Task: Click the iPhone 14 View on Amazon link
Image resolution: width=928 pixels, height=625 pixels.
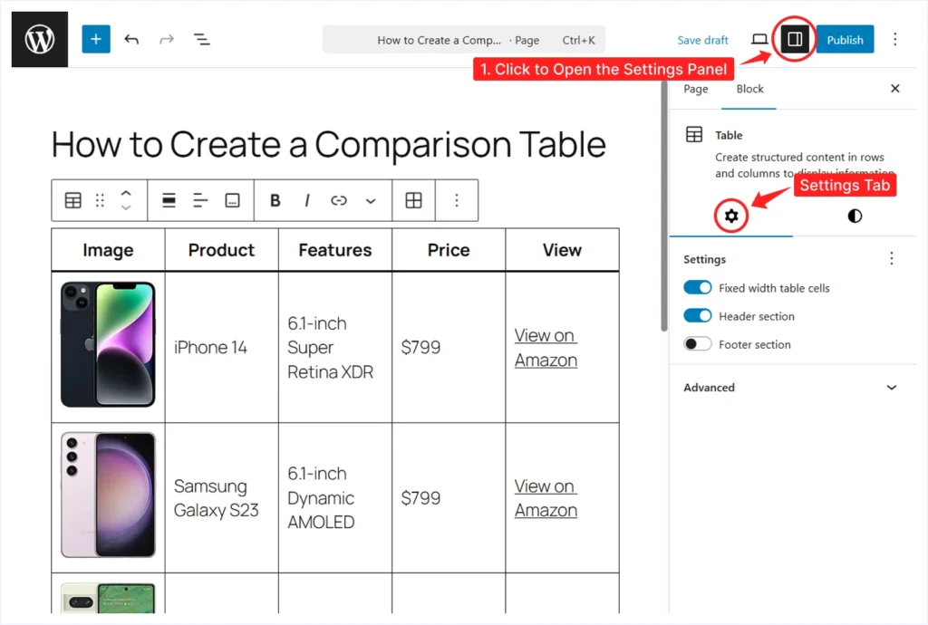Action: point(545,347)
